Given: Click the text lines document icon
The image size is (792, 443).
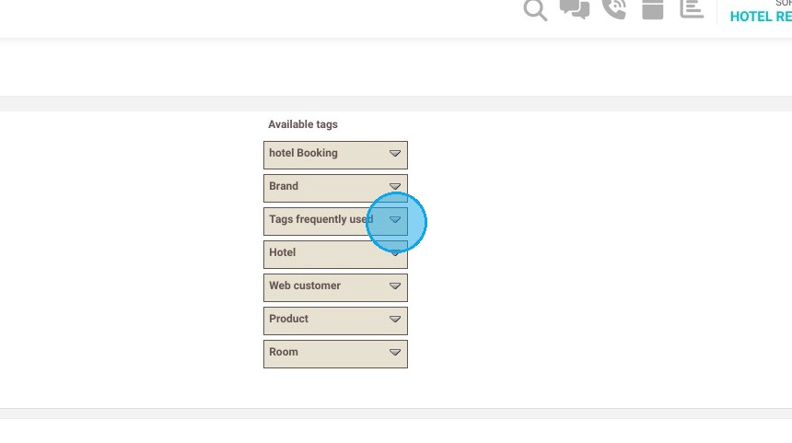Looking at the screenshot, I should tap(692, 8).
